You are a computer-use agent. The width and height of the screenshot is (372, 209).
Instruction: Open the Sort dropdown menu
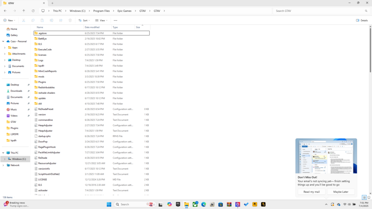(x=84, y=20)
